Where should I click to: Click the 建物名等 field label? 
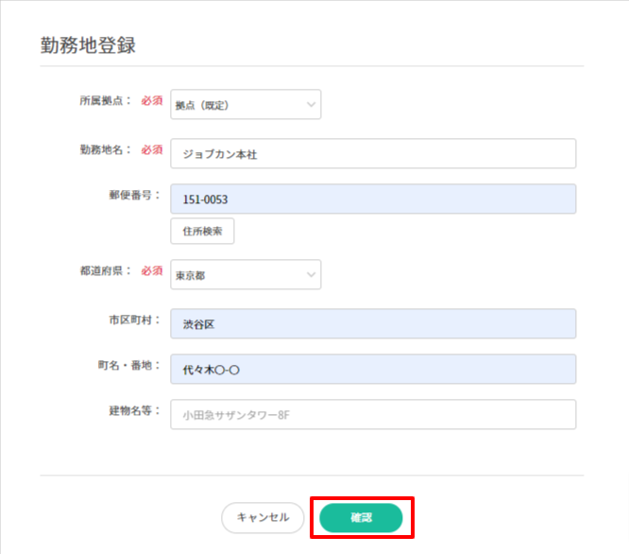134,410
